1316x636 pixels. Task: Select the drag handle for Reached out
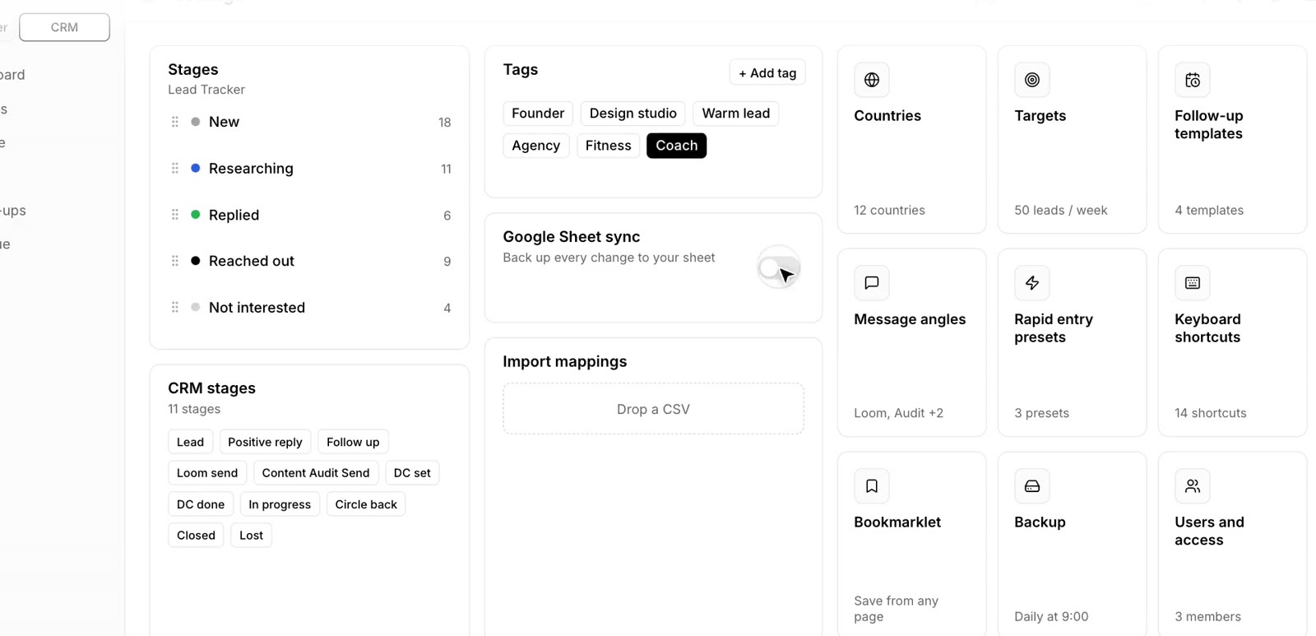tap(175, 261)
